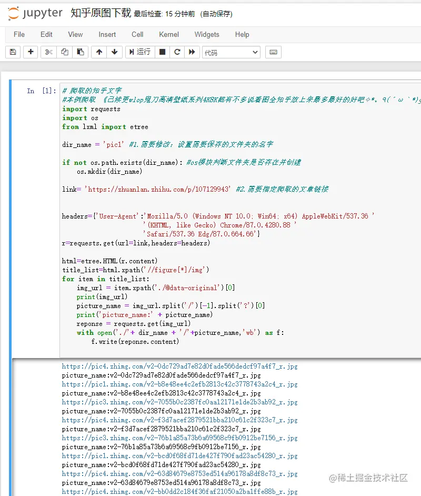Screen dimensions: 421x496
Task: Click the title_list=html.xpath line
Action: [136, 270]
